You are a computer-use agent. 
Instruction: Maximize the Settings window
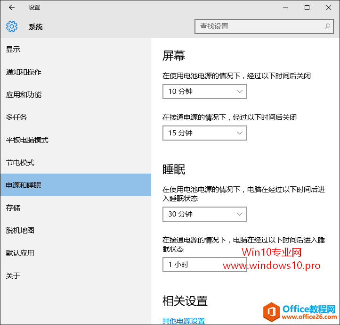tap(307, 8)
